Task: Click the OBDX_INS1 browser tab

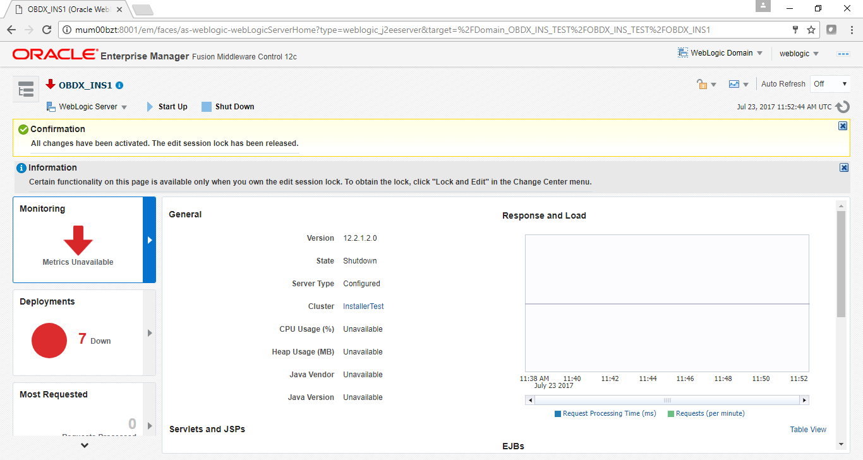Action: pos(68,9)
